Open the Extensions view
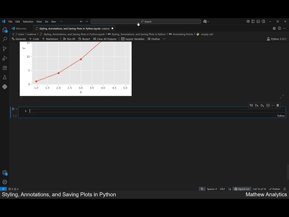 5,68
